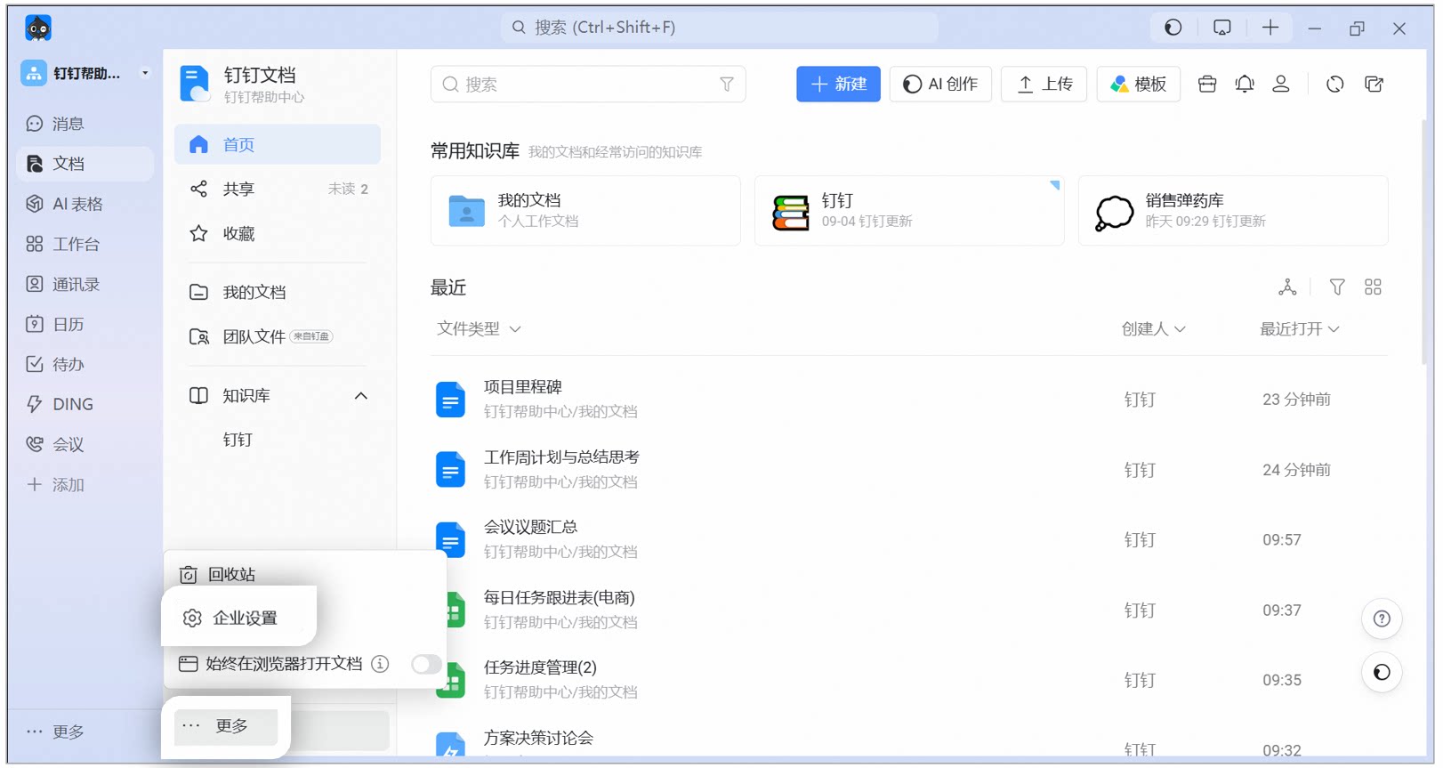The width and height of the screenshot is (1443, 768).
Task: Switch to grid view icon
Action: coord(1373,287)
